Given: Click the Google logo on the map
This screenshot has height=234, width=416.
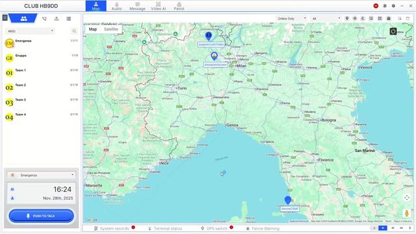Looking at the screenshot, I should point(91,220).
